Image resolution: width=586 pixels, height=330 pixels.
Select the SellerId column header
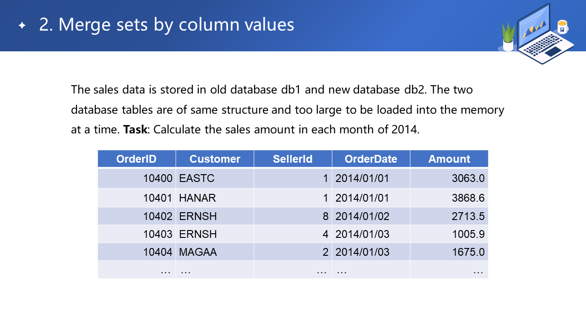coord(293,159)
